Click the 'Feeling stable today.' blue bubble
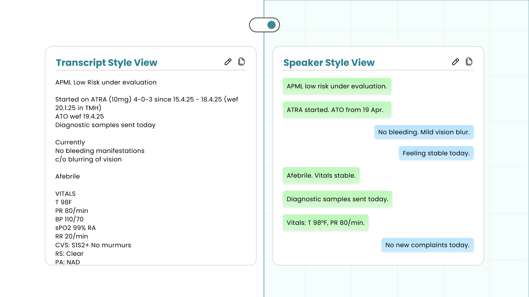 point(436,153)
